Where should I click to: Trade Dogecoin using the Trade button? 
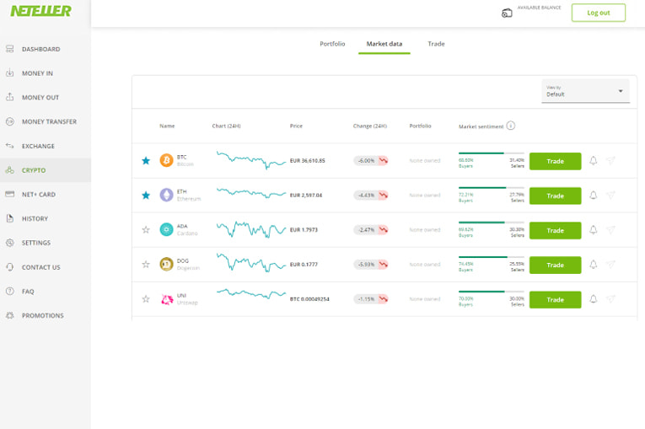(x=555, y=265)
